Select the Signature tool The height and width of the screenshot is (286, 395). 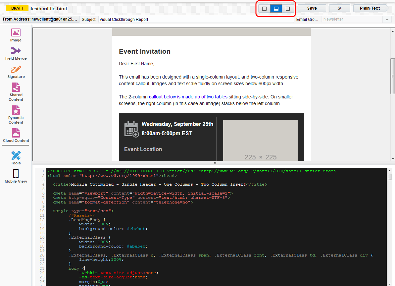(16, 72)
